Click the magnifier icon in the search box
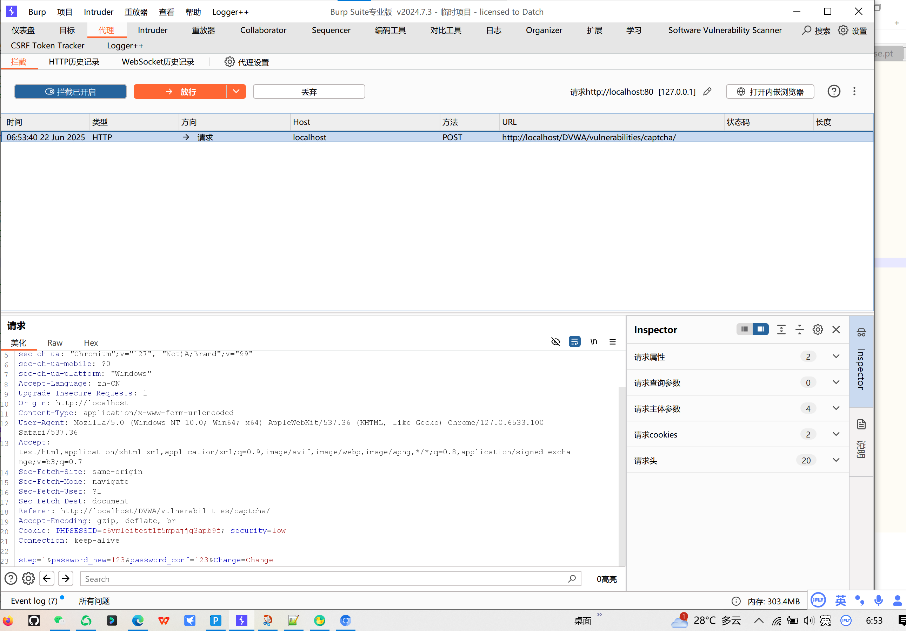Screen dimensions: 906x631 (x=572, y=578)
